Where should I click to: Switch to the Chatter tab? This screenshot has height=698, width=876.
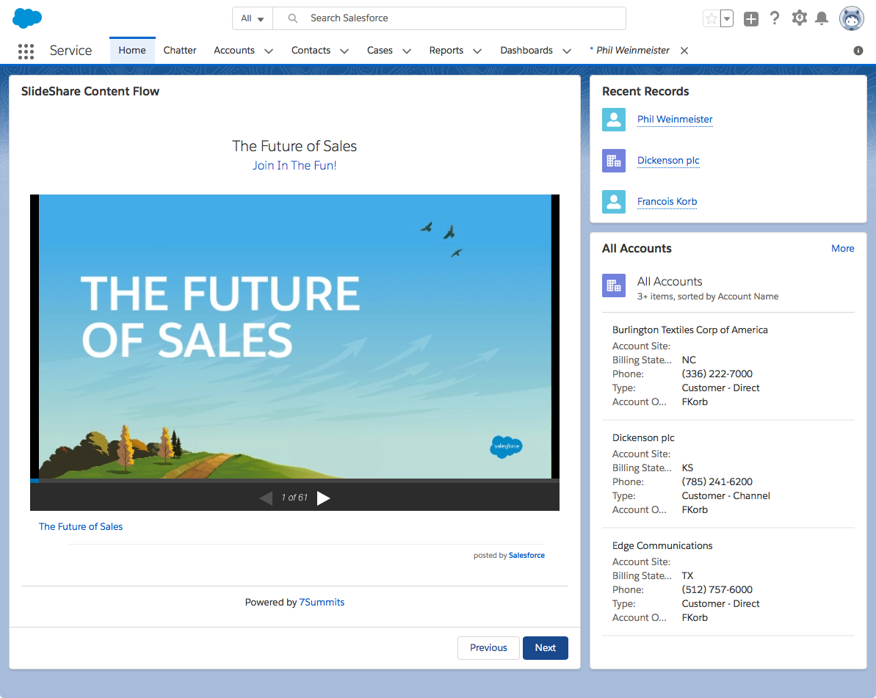[x=179, y=50]
